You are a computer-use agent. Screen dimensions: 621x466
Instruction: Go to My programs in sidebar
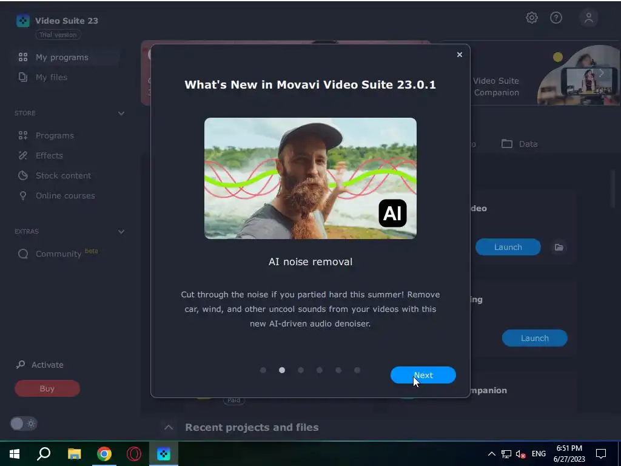(65, 58)
